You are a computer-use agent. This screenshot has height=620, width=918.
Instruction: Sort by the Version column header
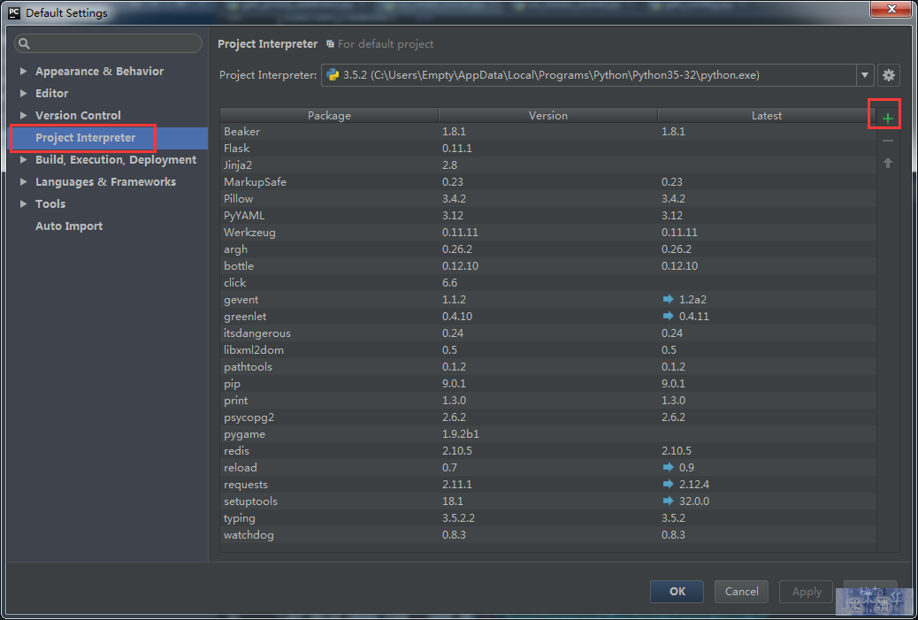(x=548, y=115)
